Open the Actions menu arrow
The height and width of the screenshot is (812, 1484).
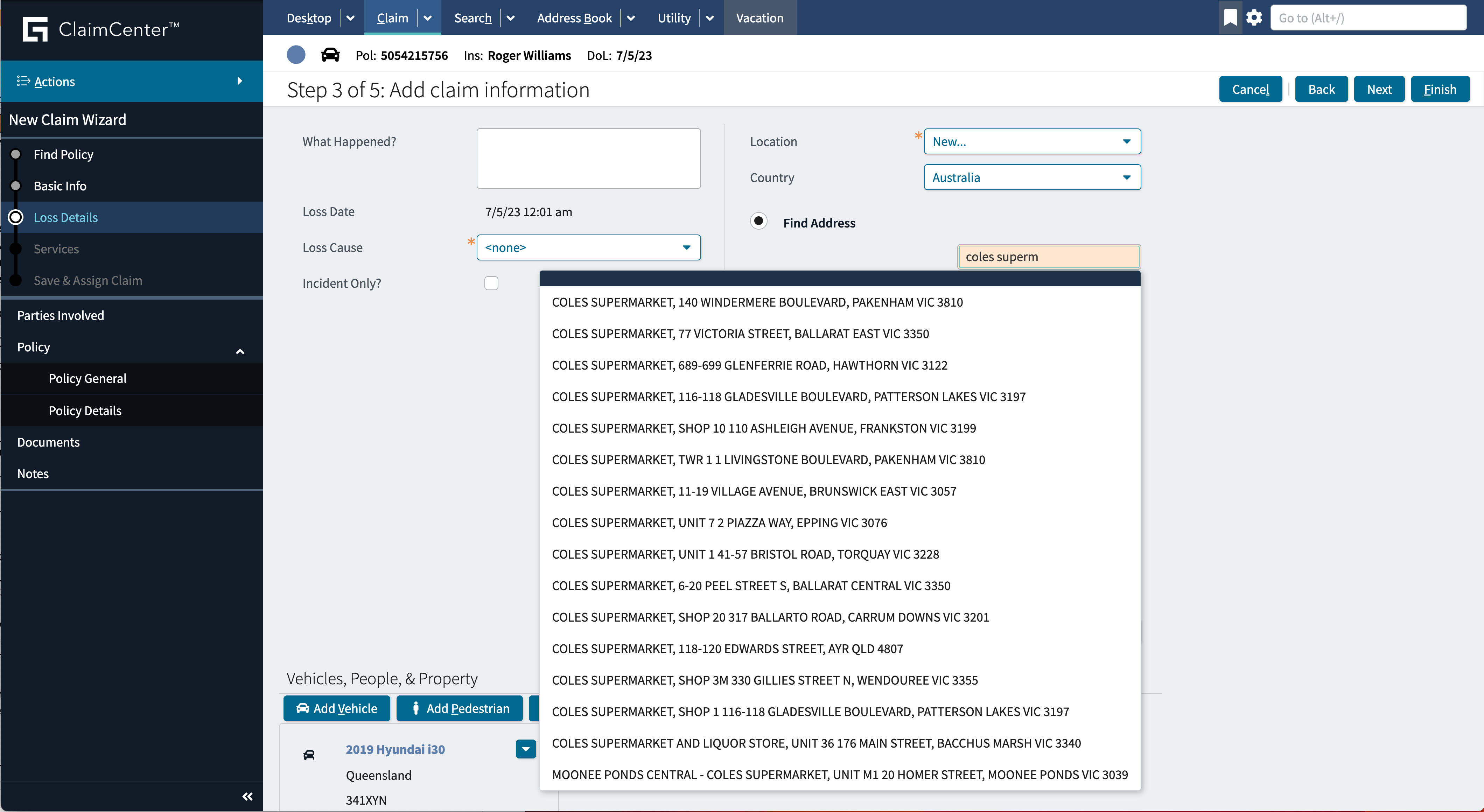(x=240, y=81)
